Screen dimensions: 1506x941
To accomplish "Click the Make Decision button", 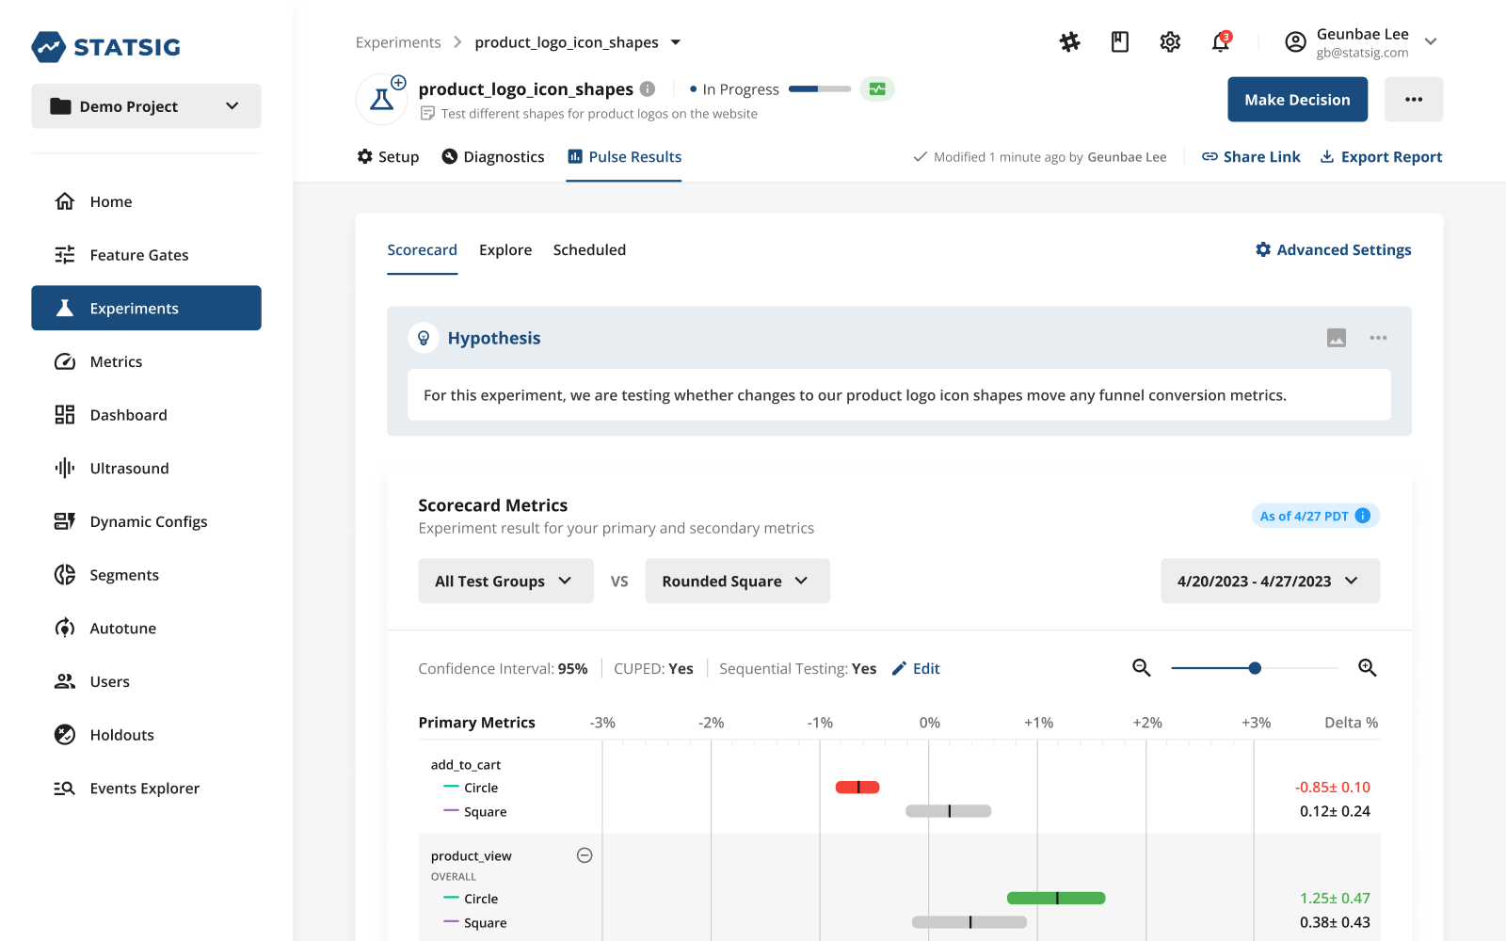I will [1297, 99].
